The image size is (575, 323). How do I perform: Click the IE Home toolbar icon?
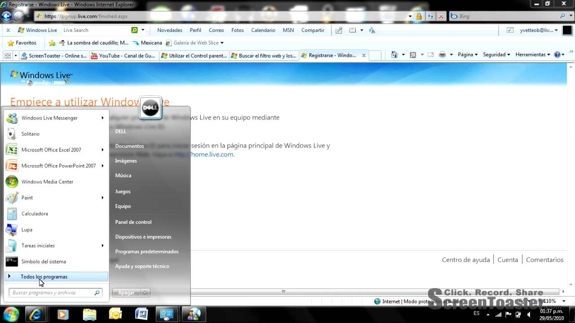394,55
